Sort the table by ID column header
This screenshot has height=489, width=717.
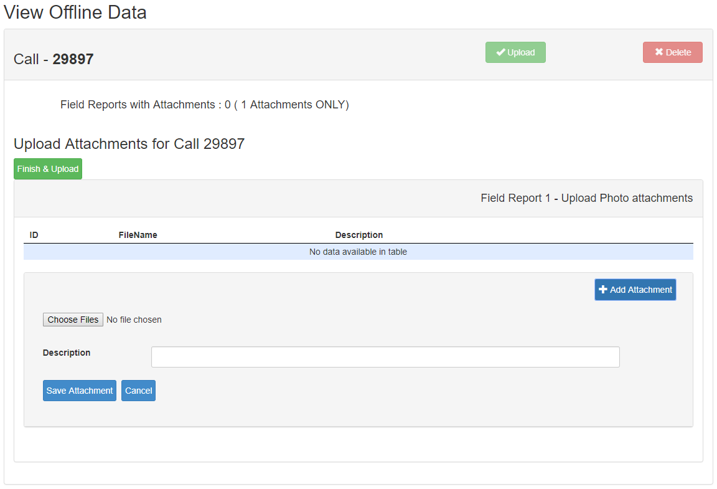[34, 235]
